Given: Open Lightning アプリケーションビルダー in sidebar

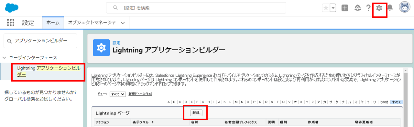Looking at the screenshot, I should [x=49, y=71].
